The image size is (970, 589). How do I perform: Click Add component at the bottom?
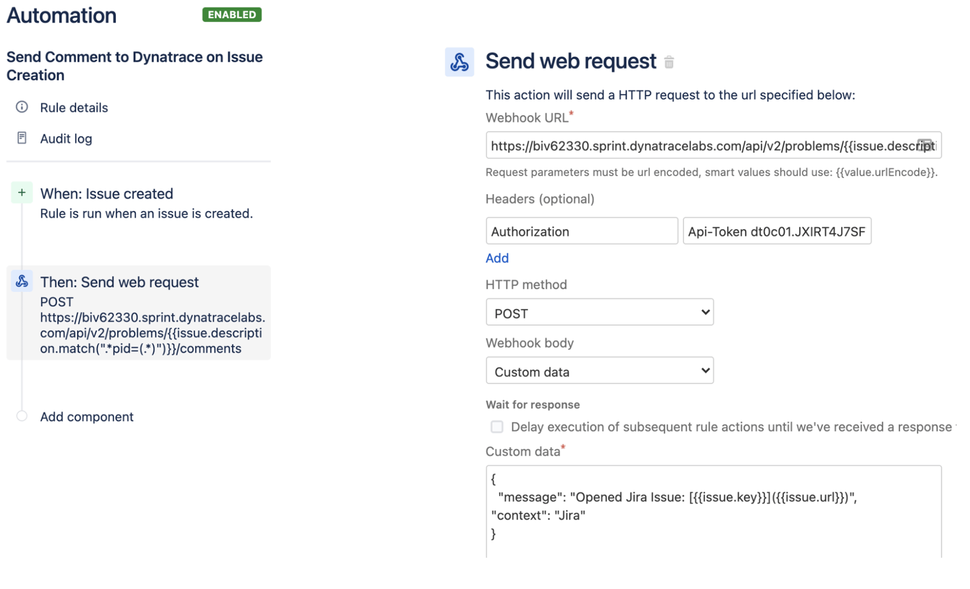click(86, 416)
